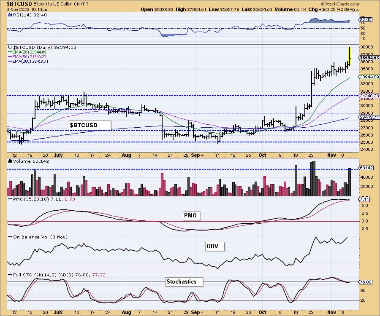The height and width of the screenshot is (316, 380).
Task: Click the StockCharts.com copyright label
Action: coord(340,4)
